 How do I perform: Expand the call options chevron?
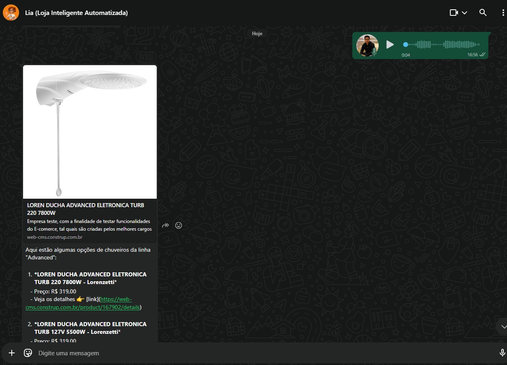pyautogui.click(x=464, y=13)
